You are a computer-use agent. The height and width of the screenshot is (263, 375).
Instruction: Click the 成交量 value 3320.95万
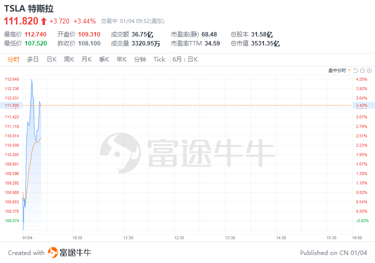[x=146, y=43]
